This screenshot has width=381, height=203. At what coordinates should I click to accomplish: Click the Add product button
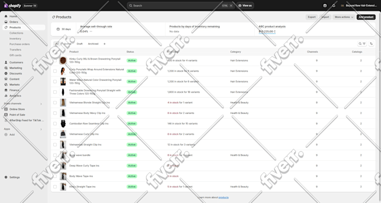[366, 17]
